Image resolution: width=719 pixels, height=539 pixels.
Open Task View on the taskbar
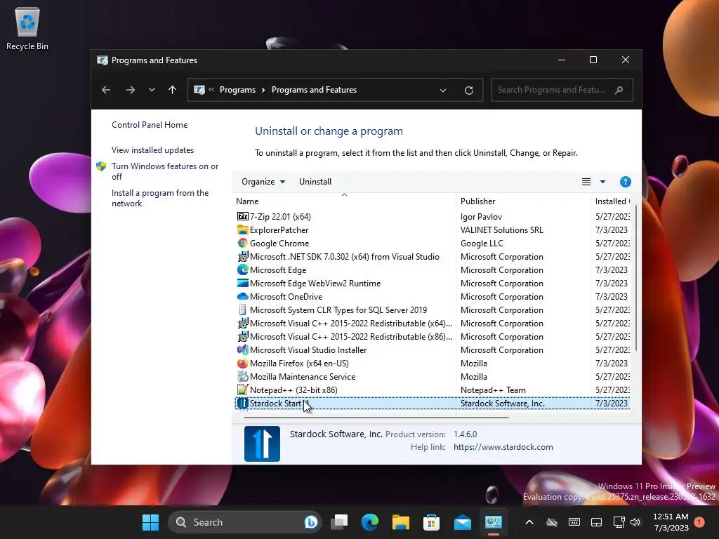[340, 522]
